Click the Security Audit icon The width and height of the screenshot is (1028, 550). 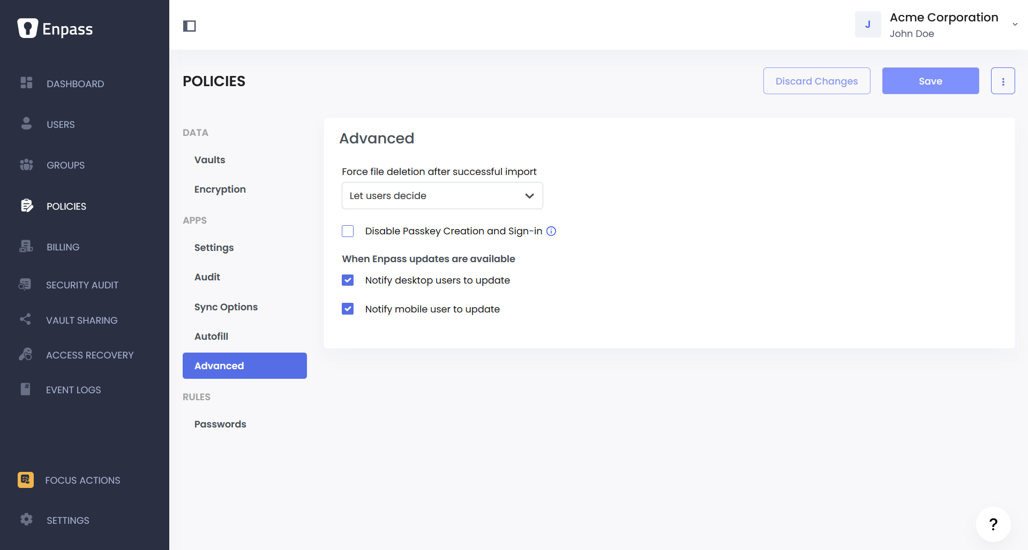[x=25, y=284]
